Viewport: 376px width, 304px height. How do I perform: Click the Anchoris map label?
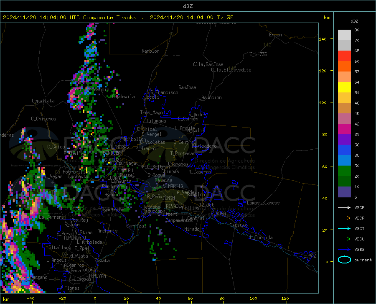[107, 231]
